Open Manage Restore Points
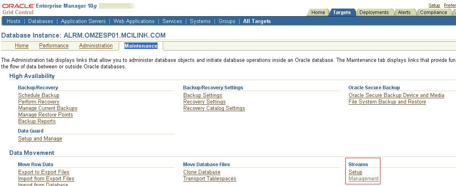Screen dimensions: 456x186 [x=46, y=115]
